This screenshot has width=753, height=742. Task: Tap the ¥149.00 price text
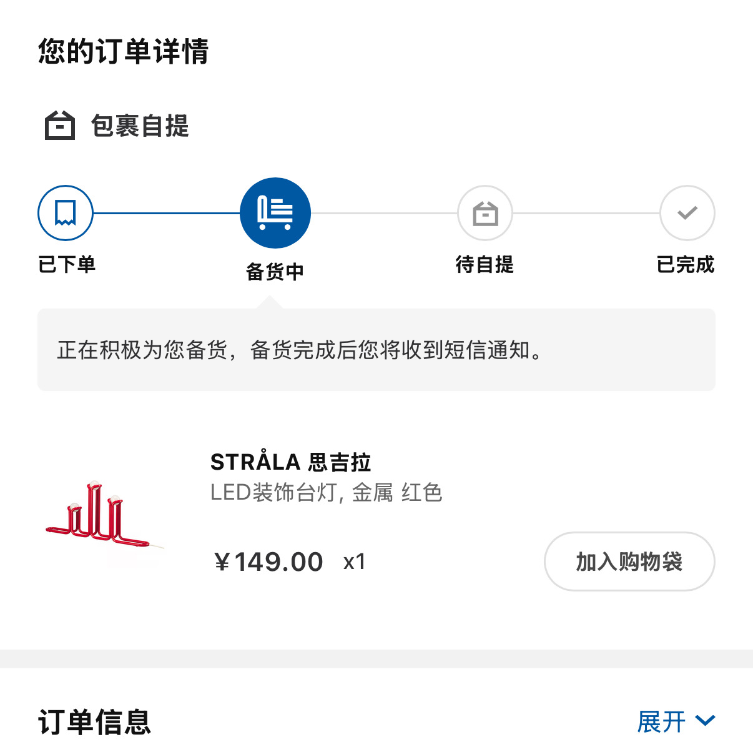click(268, 561)
